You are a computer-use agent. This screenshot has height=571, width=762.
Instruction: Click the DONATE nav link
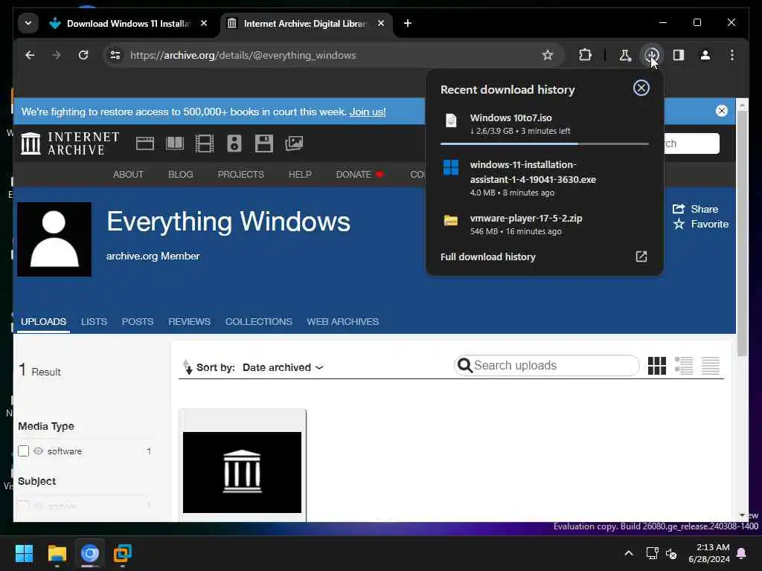[x=359, y=174]
